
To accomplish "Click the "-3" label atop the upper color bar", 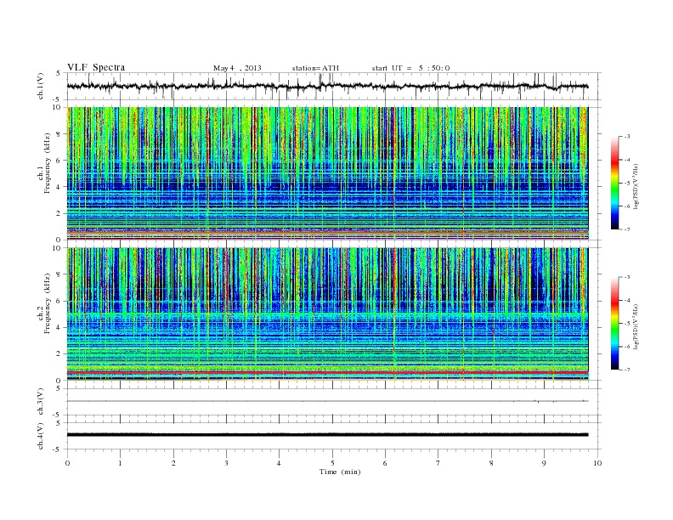I will pos(626,137).
